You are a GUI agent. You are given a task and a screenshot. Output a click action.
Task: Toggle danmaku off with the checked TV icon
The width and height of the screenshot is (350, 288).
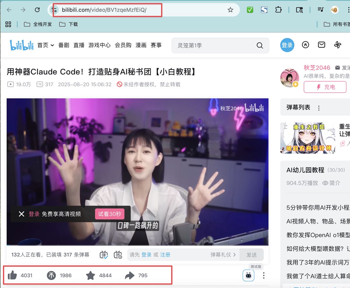point(104,254)
